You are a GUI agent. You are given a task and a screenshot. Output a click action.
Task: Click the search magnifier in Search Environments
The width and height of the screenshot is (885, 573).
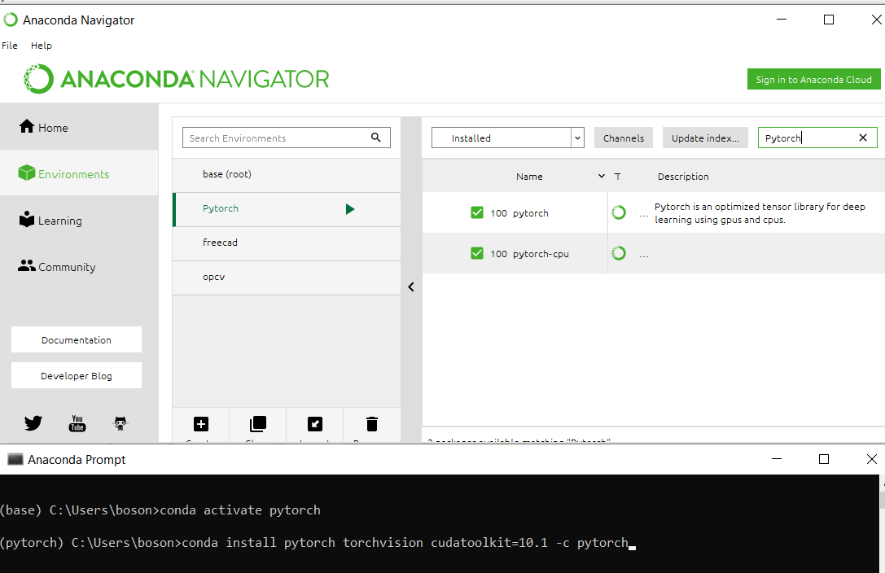[376, 137]
